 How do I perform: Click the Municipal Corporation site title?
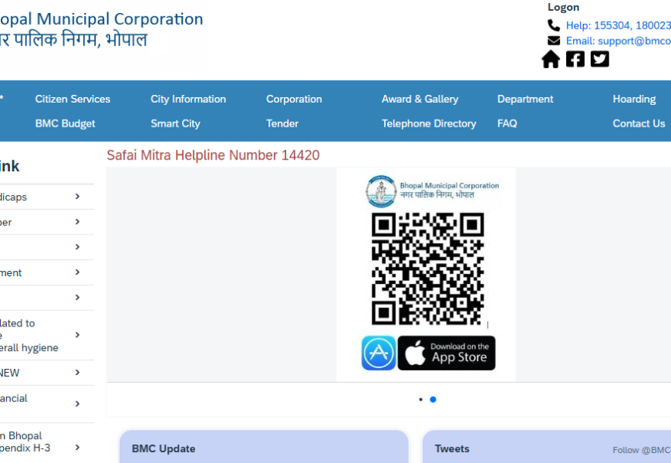[101, 19]
